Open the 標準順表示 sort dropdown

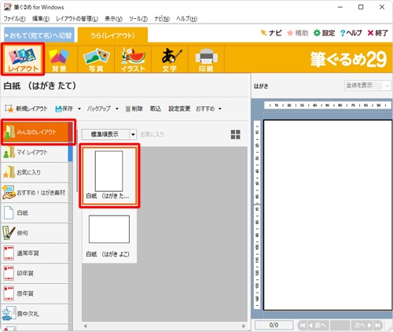pos(109,135)
